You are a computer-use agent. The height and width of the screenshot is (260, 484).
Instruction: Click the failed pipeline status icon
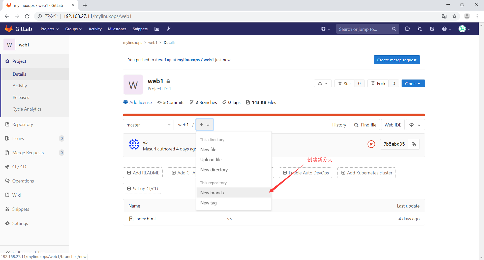coord(371,144)
